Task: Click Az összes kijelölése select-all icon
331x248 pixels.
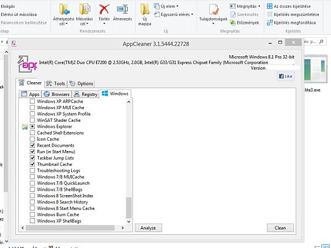Action: point(270,6)
